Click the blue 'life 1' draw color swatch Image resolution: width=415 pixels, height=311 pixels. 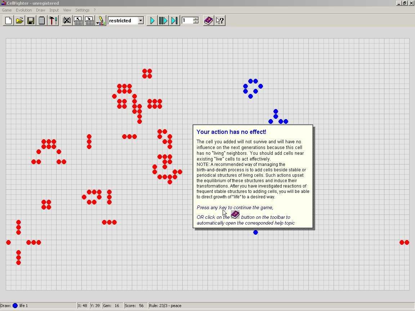pyautogui.click(x=15, y=306)
